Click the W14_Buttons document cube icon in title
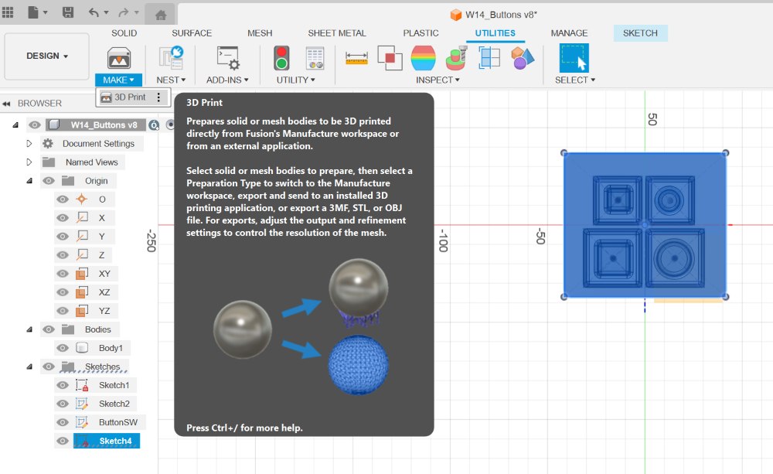 click(456, 15)
